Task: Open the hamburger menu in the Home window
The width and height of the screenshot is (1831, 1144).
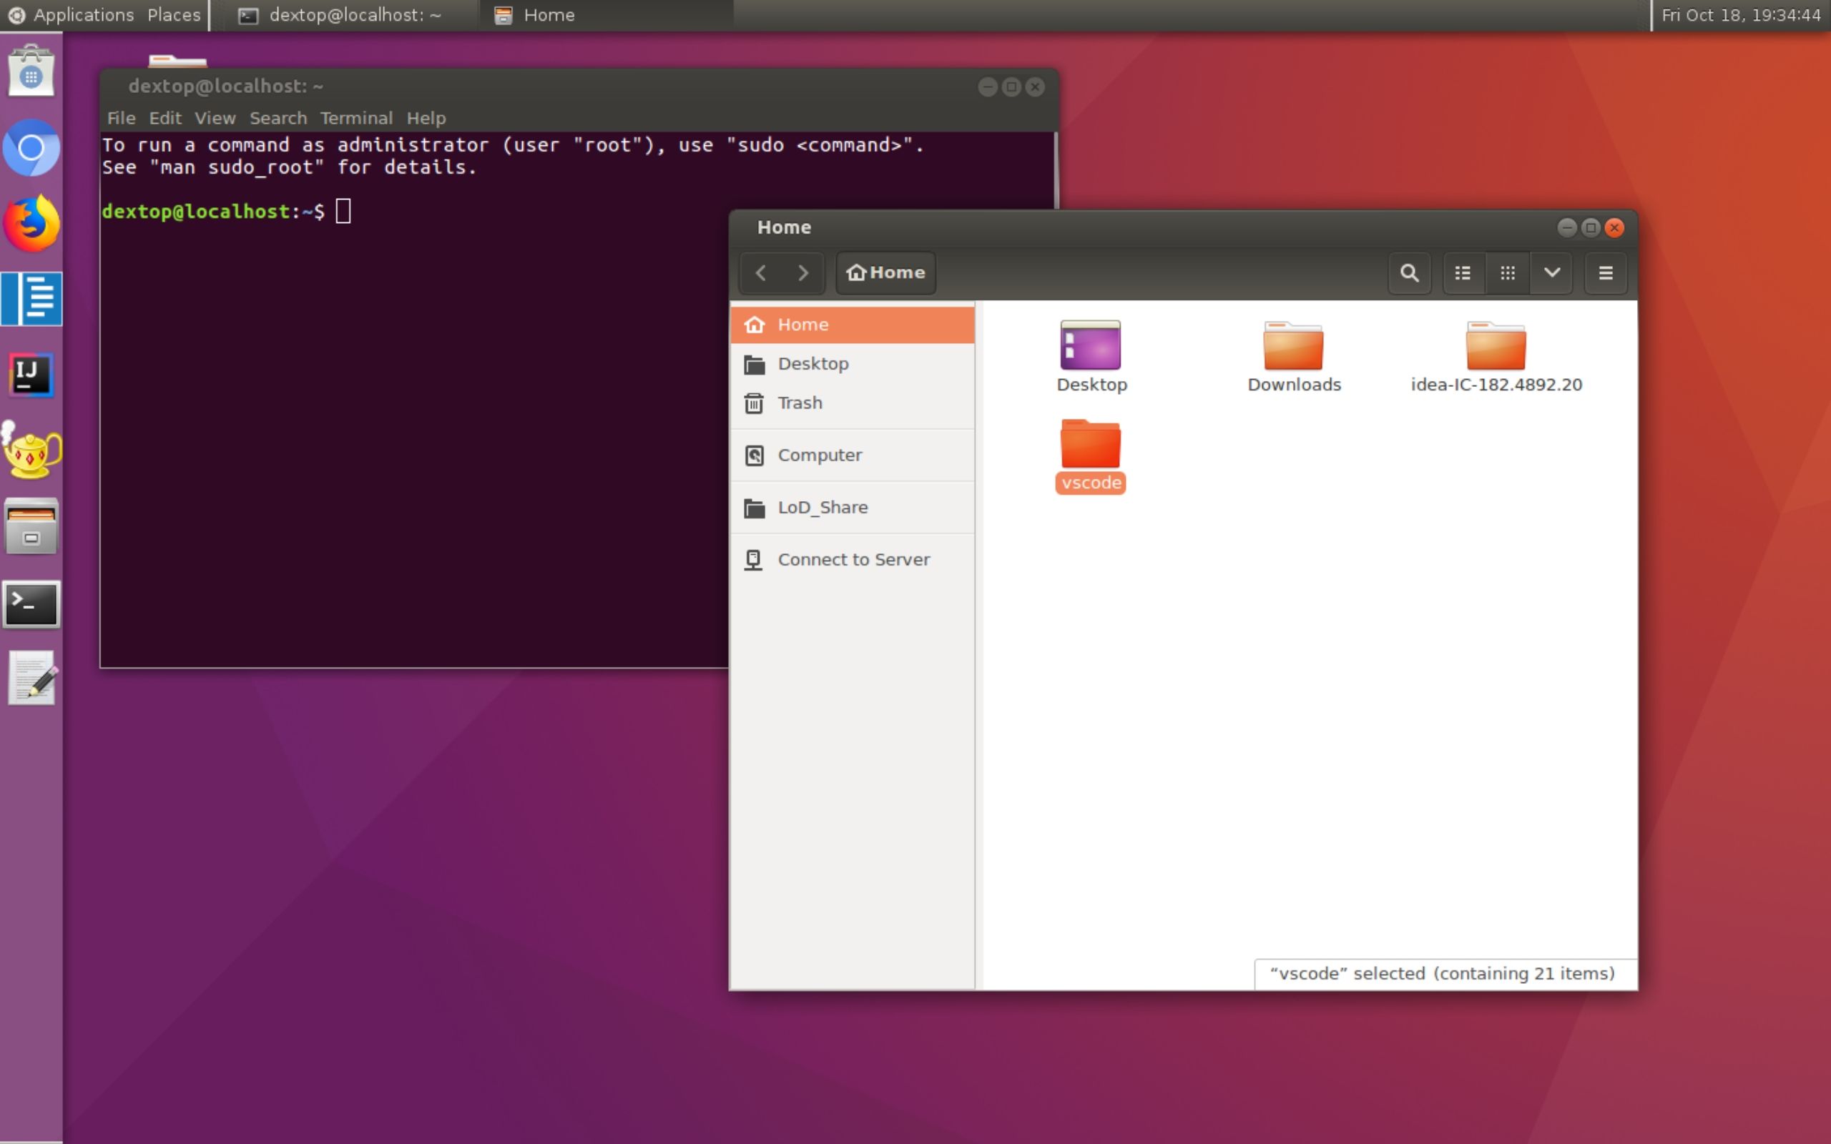Action: [x=1606, y=273]
